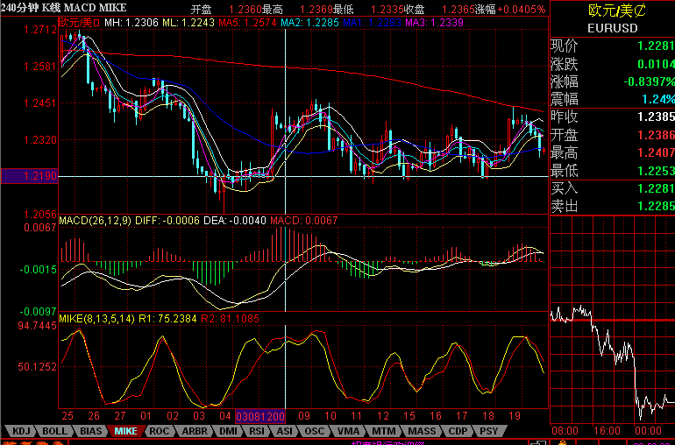Click the 涨幅 value -0.8397%

coord(650,81)
